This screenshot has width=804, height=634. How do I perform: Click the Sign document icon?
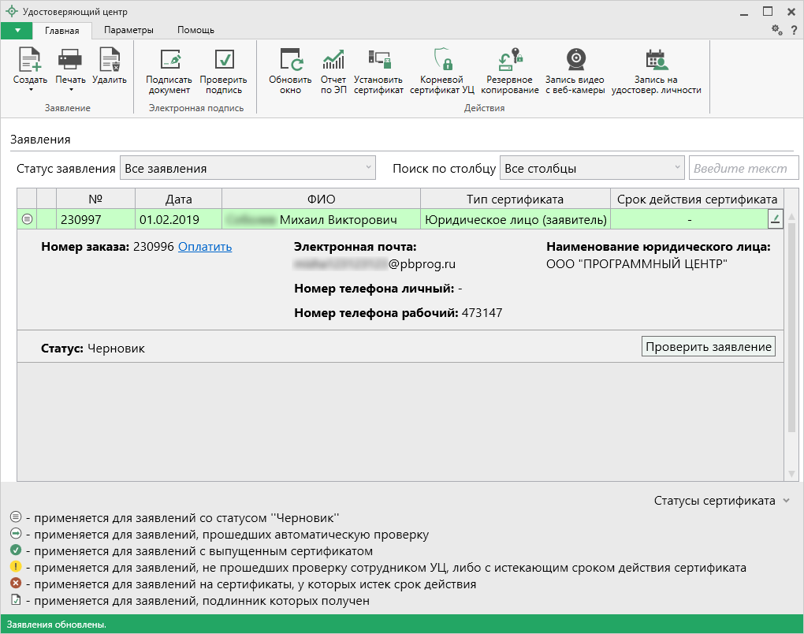(169, 61)
